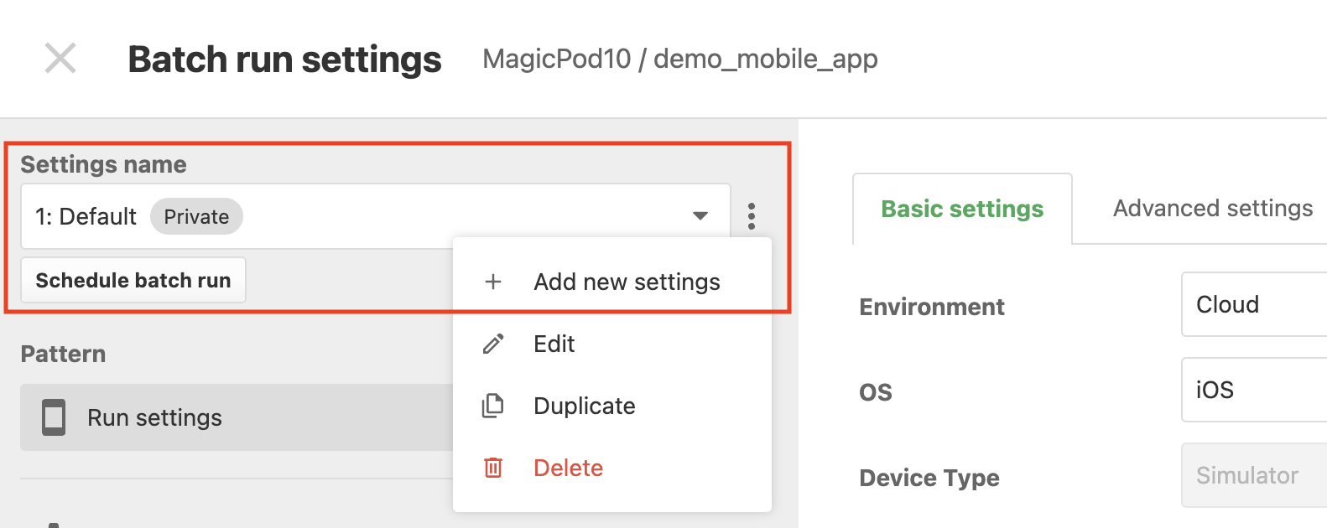The width and height of the screenshot is (1327, 528).
Task: Switch to the Advanced settings tab
Action: tap(1213, 209)
